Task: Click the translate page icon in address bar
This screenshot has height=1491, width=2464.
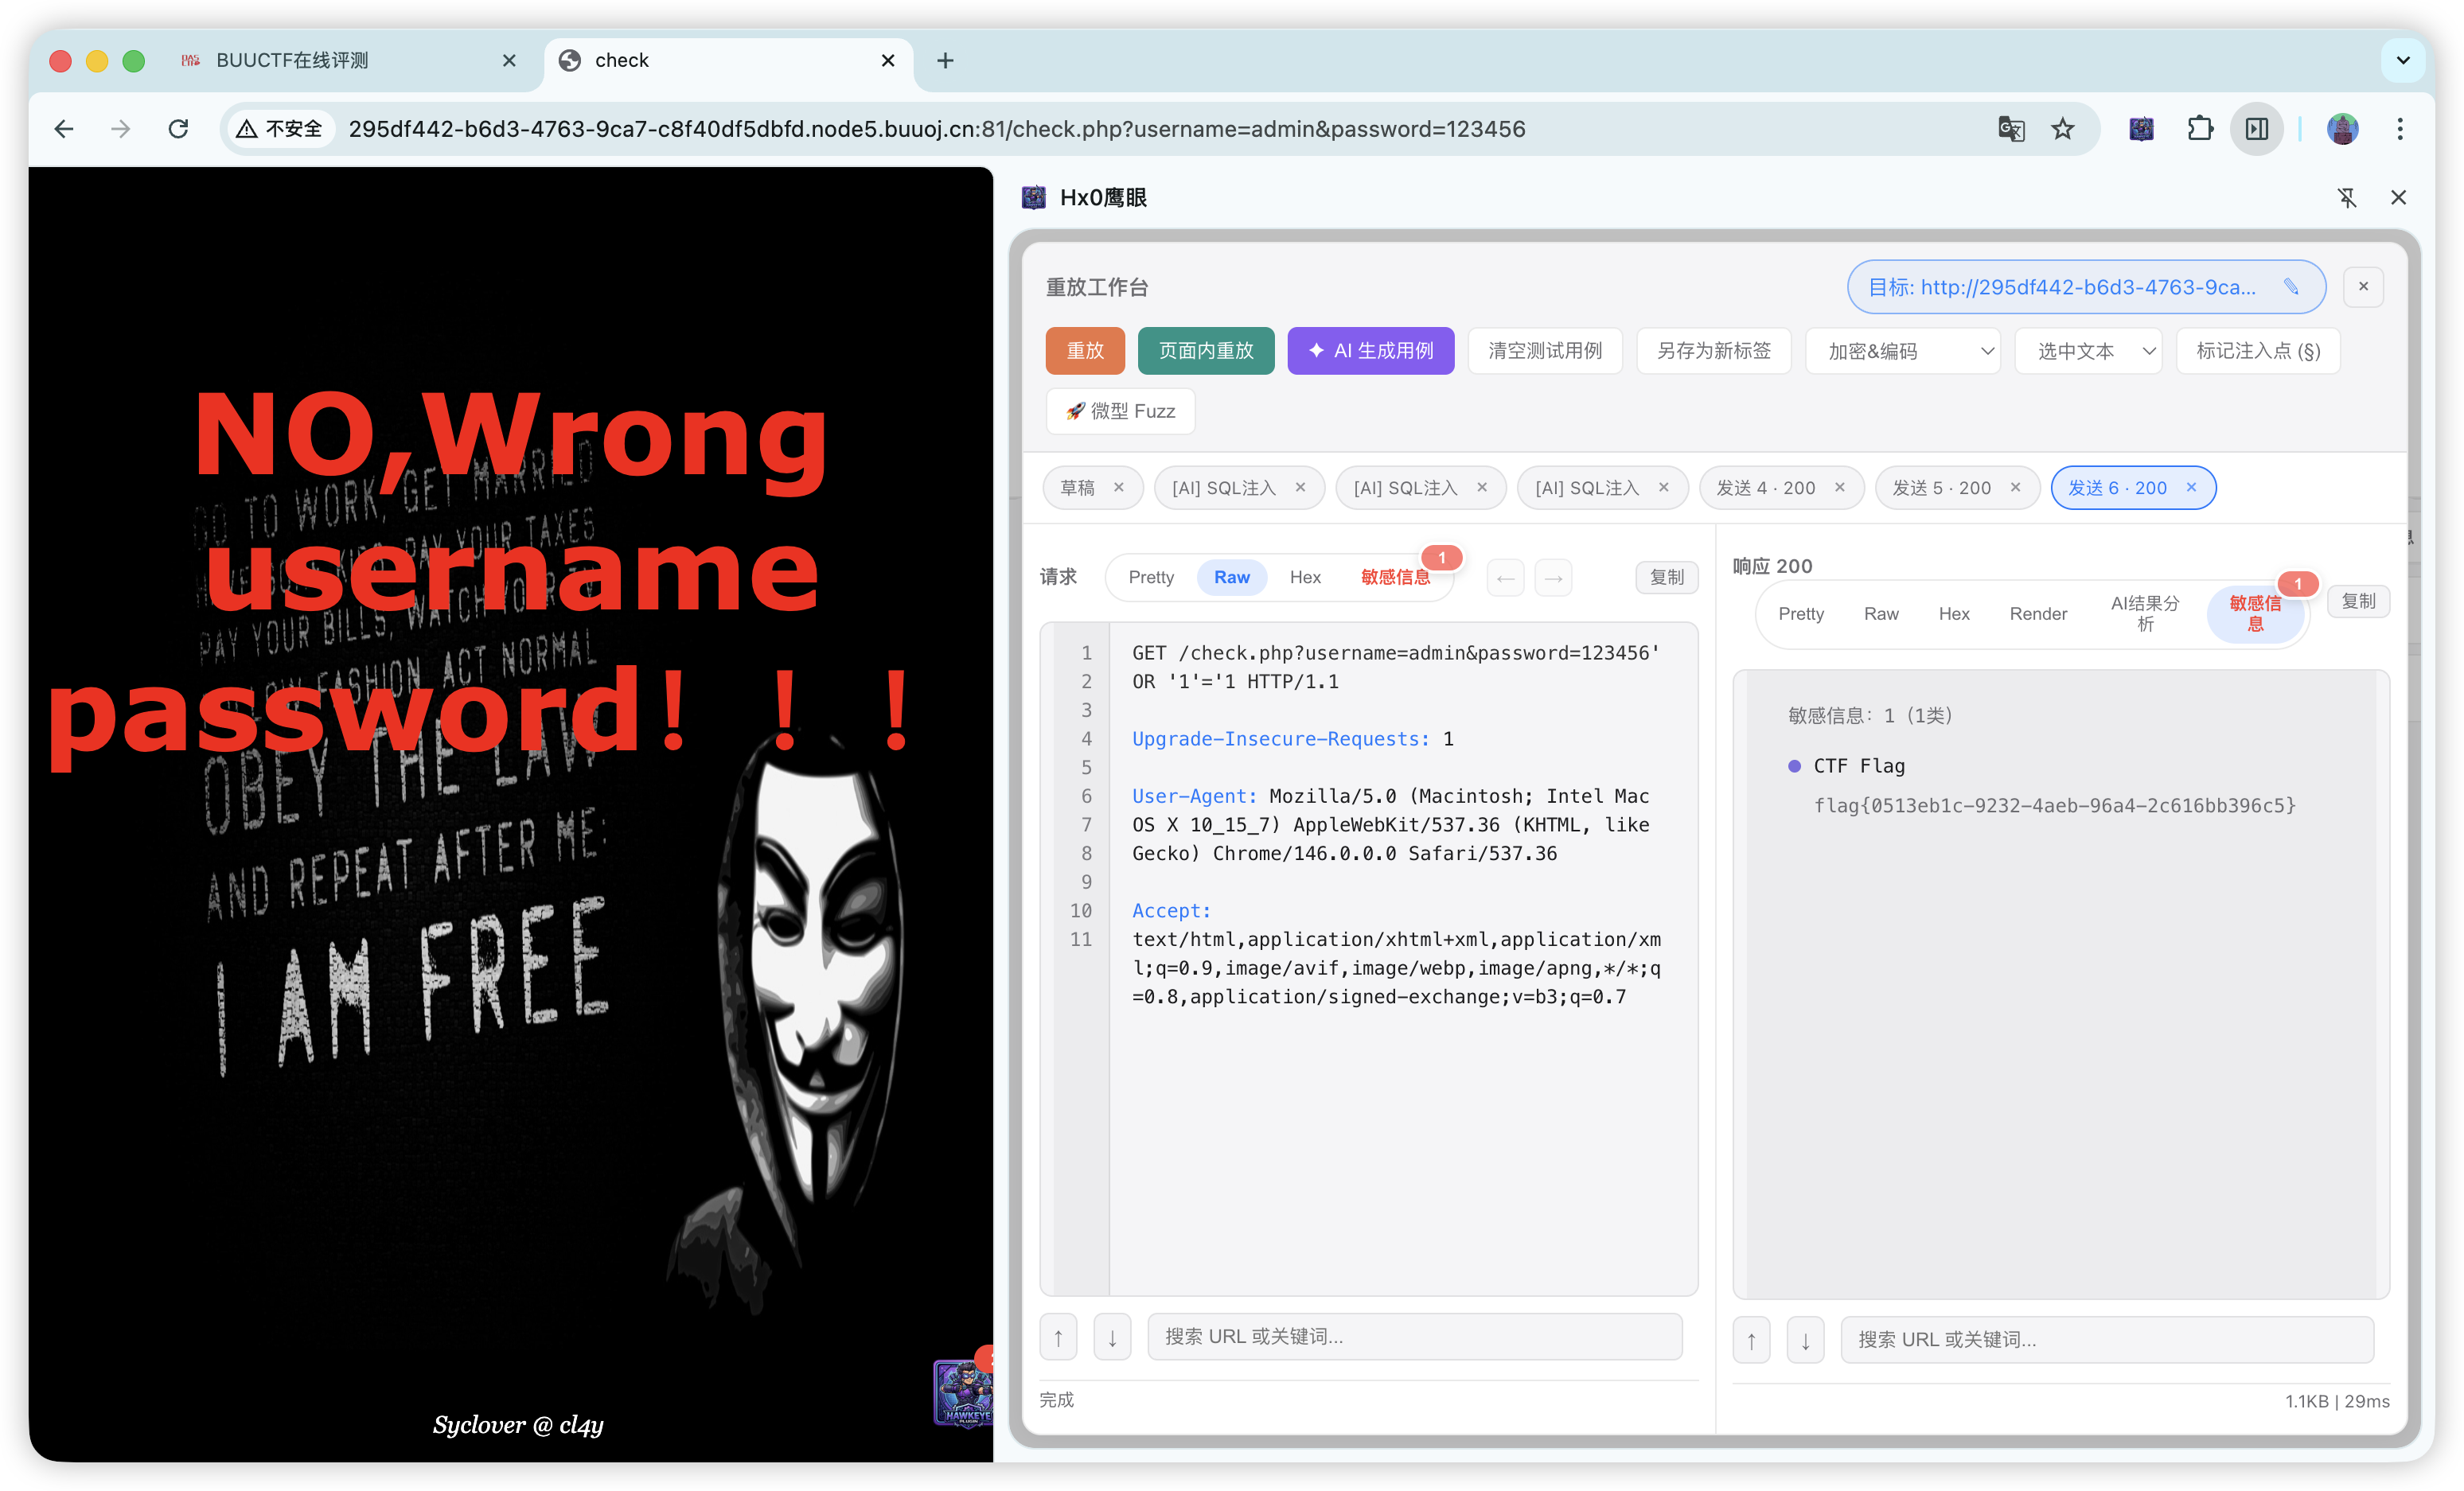Action: 2010,129
